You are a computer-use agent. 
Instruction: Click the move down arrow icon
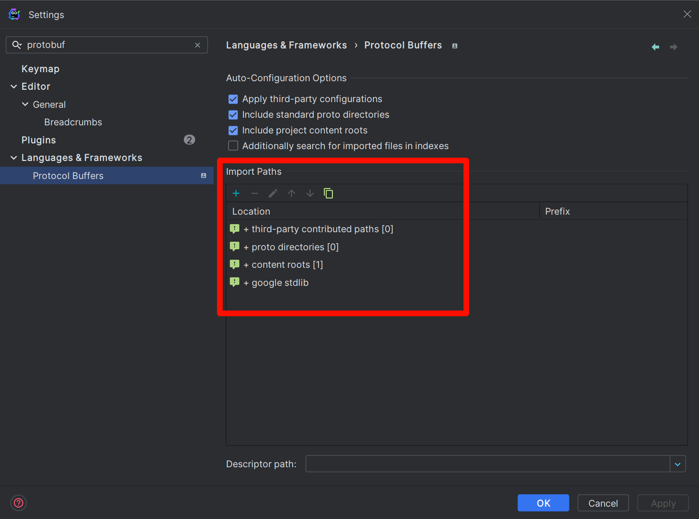(310, 193)
